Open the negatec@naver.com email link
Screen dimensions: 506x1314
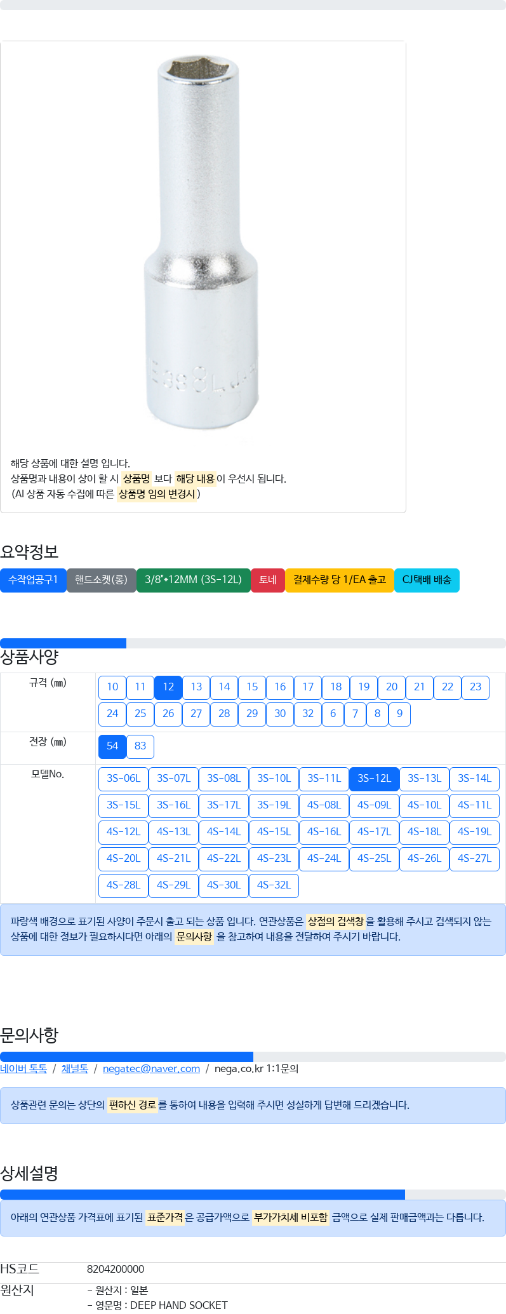click(x=151, y=1069)
